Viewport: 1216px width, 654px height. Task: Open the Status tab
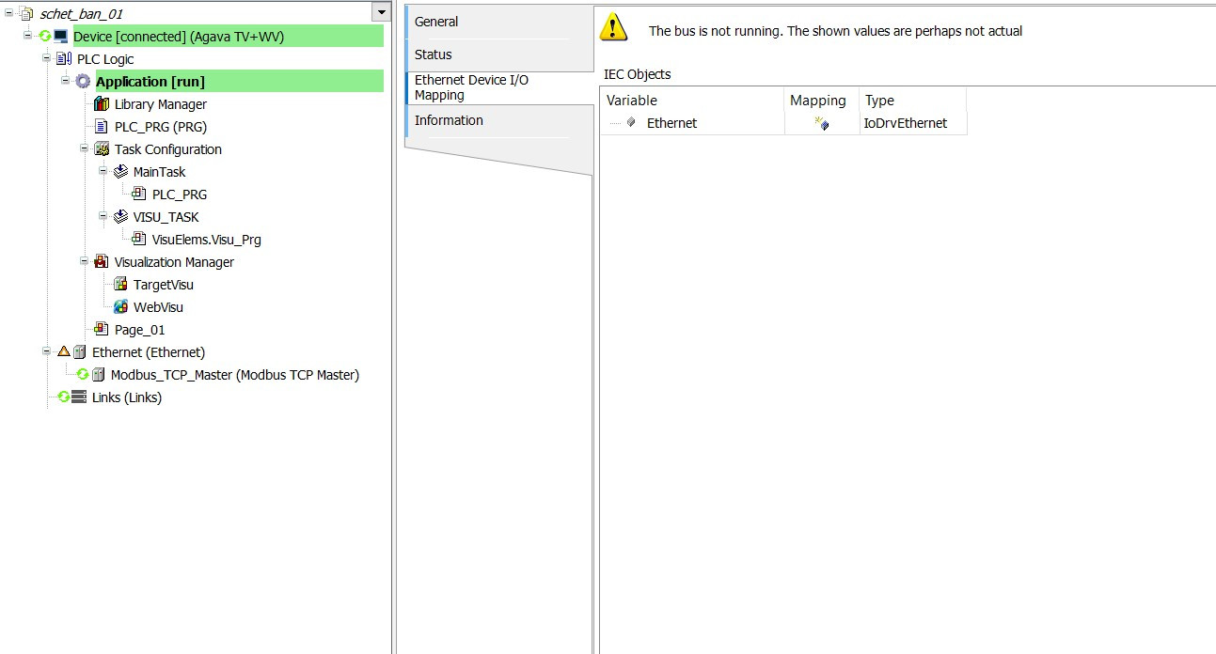(434, 54)
